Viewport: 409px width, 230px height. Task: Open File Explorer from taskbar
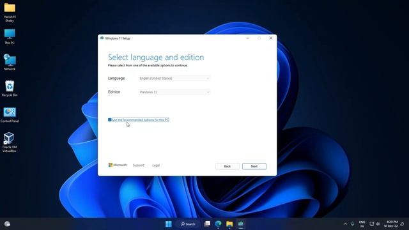tap(229, 224)
